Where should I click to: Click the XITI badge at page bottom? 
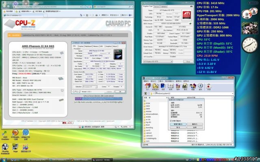[x=68, y=123]
